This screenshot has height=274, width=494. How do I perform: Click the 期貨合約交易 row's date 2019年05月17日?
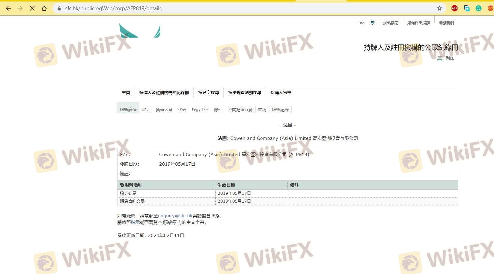(234, 201)
